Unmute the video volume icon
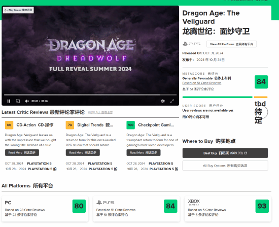The height and width of the screenshot is (227, 279). (x=27, y=101)
